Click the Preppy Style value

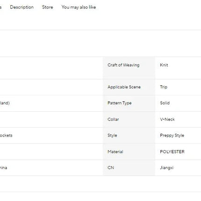click(172, 136)
